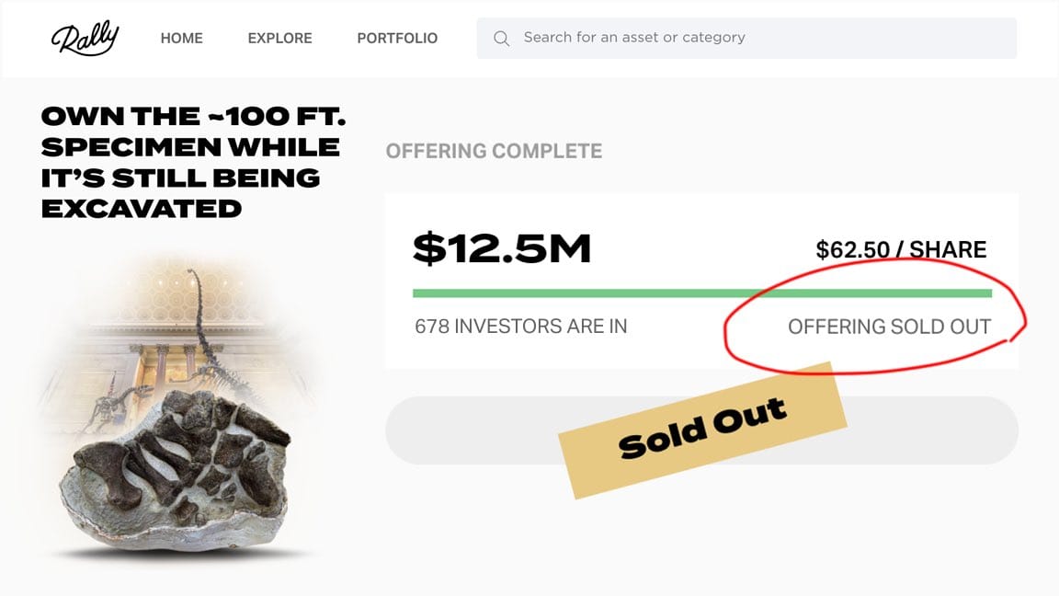Open the EXPLORE section
This screenshot has width=1059, height=596.
click(279, 39)
